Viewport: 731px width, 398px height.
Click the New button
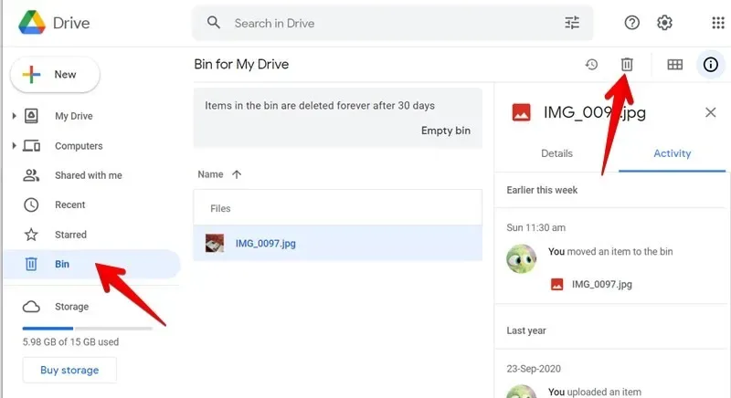[55, 75]
